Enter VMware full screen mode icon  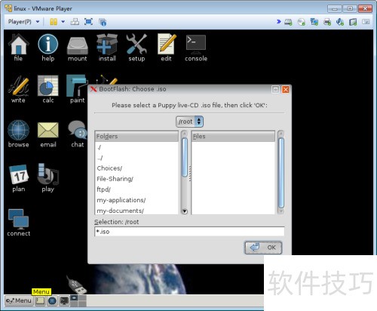88,22
